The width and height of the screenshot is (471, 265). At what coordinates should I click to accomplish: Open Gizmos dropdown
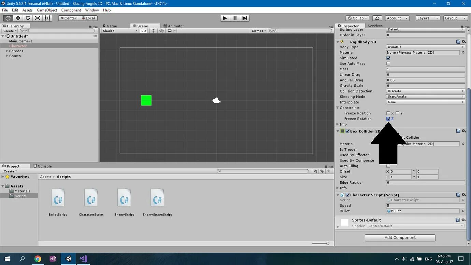coord(259,31)
